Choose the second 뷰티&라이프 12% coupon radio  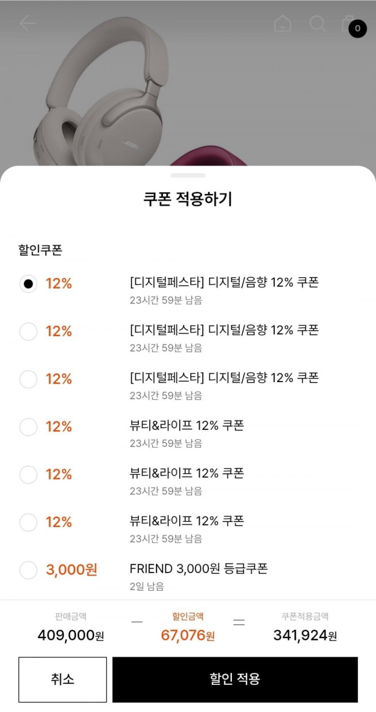28,475
